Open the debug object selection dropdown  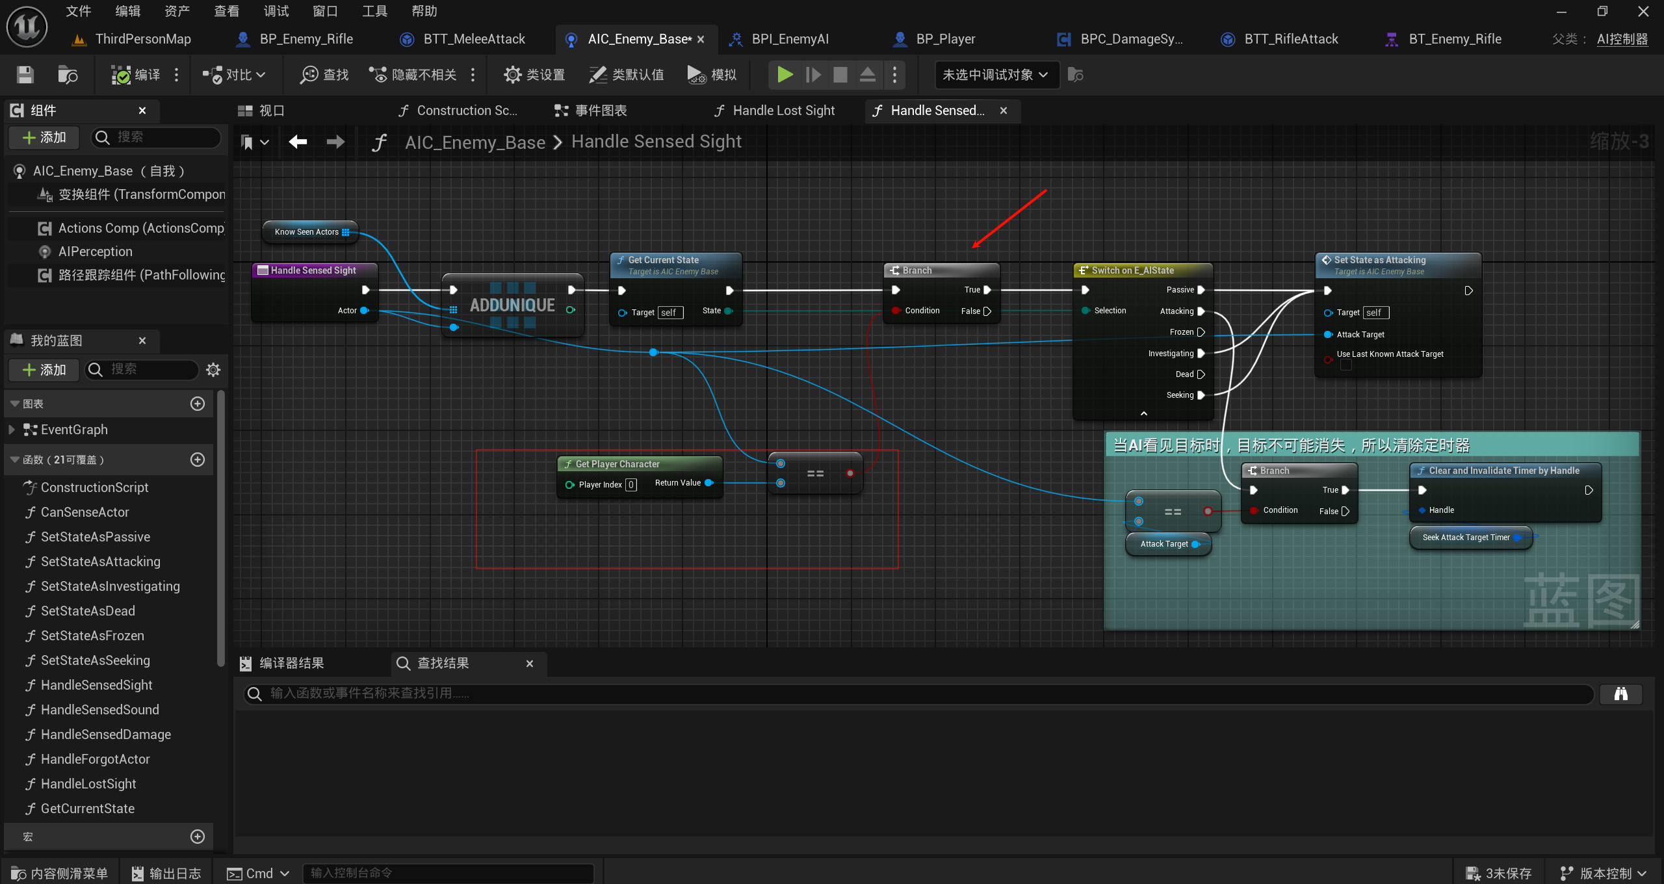click(996, 75)
